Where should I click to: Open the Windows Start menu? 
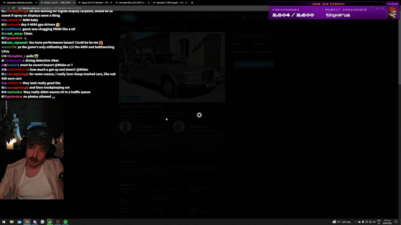click(x=4, y=222)
